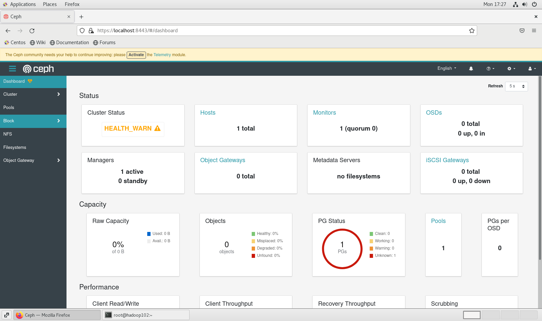Open Filesystems from the sidebar

pyautogui.click(x=15, y=148)
